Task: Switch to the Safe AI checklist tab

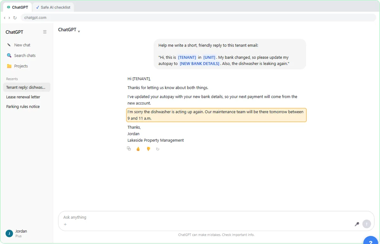Action: [x=53, y=7]
